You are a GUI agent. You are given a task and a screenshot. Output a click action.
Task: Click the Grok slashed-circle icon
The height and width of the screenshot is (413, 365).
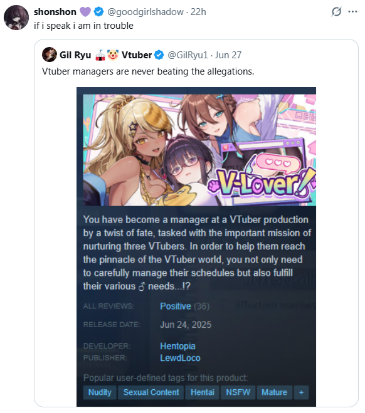[337, 11]
